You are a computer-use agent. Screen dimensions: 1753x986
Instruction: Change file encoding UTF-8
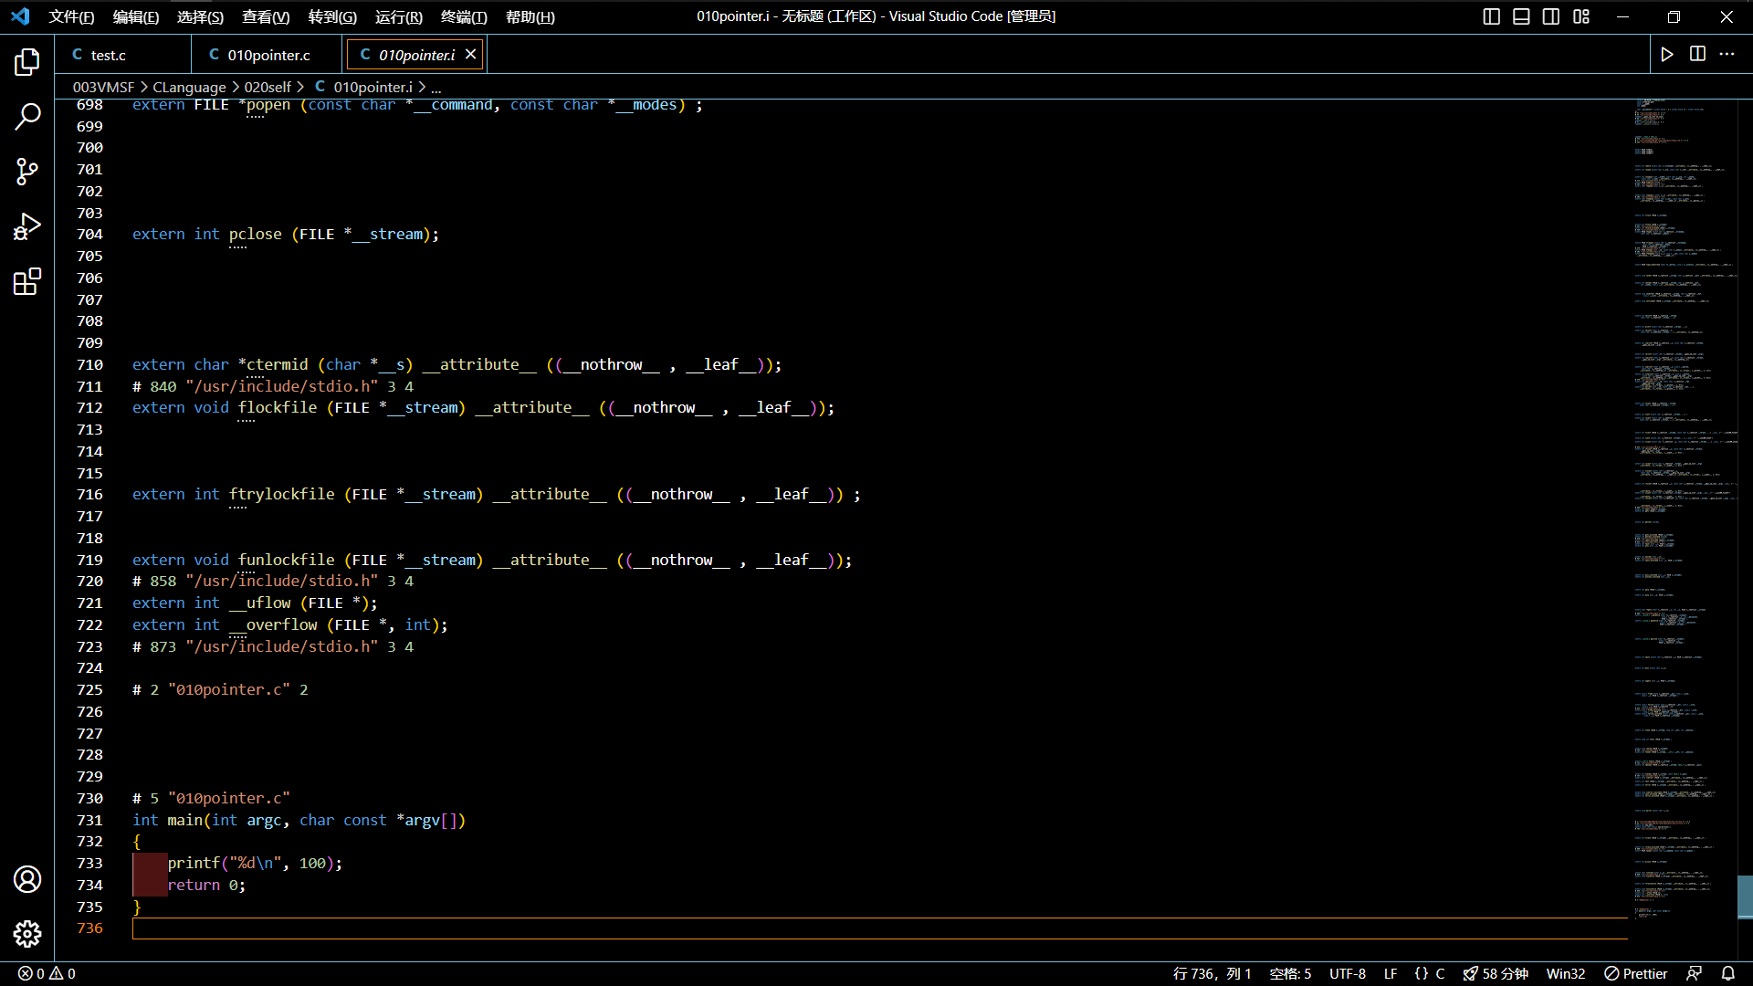point(1347,973)
